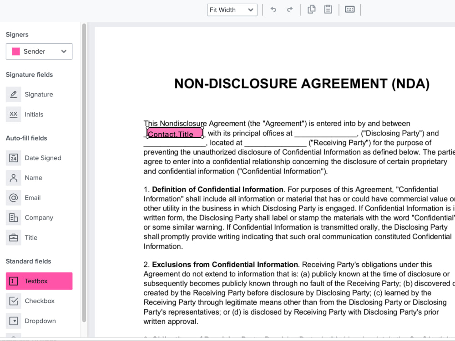Viewport: 455px width, 341px height.
Task: Choose the Textbox standard field label
Action: pos(36,281)
